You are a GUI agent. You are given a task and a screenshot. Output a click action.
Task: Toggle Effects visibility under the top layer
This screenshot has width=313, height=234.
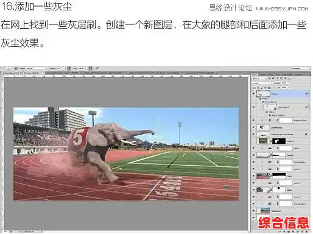coord(261,99)
